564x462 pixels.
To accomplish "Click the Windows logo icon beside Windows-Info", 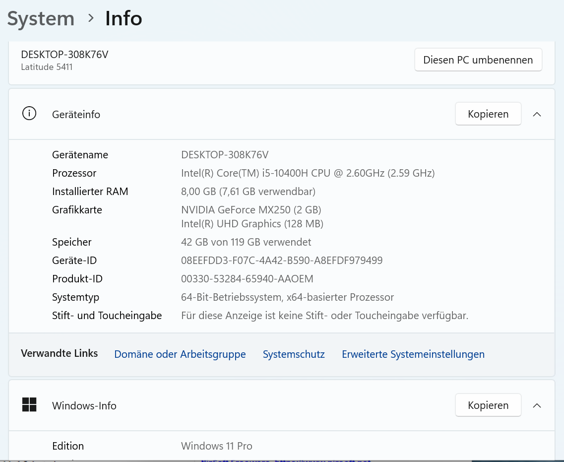I will pyautogui.click(x=29, y=405).
